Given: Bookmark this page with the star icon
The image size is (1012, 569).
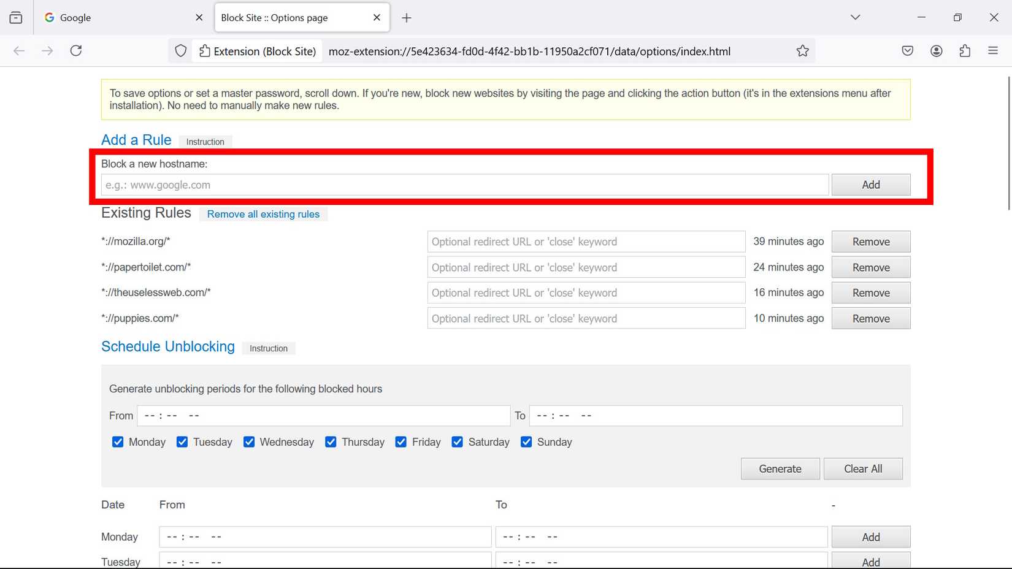Looking at the screenshot, I should click(802, 51).
